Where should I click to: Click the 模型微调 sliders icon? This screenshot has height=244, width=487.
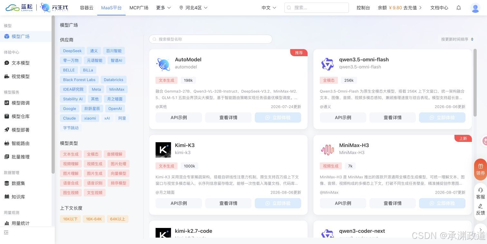6,103
